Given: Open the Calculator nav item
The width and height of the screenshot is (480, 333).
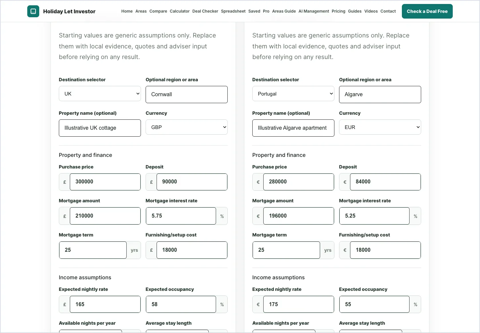Looking at the screenshot, I should pyautogui.click(x=180, y=11).
